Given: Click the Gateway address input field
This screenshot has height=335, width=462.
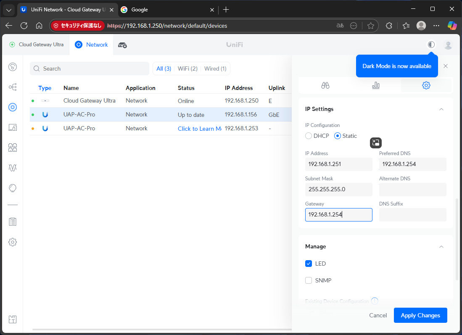Looking at the screenshot, I should coord(338,214).
